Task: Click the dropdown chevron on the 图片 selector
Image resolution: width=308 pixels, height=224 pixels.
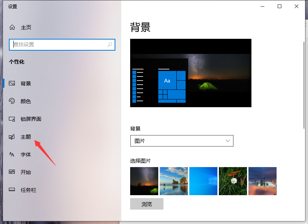Action: 228,141
